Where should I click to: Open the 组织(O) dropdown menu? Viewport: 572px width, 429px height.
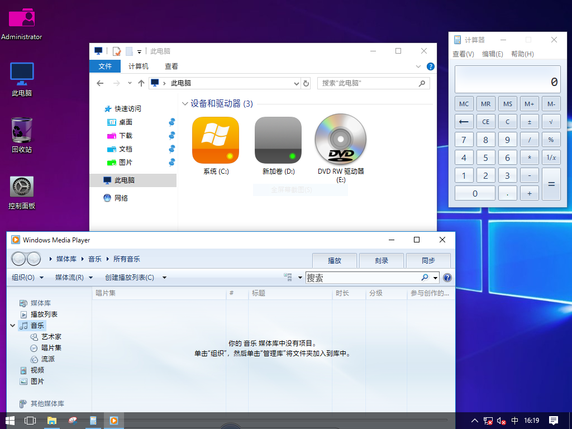pyautogui.click(x=26, y=278)
